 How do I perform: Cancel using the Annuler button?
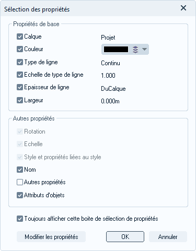click(168, 237)
